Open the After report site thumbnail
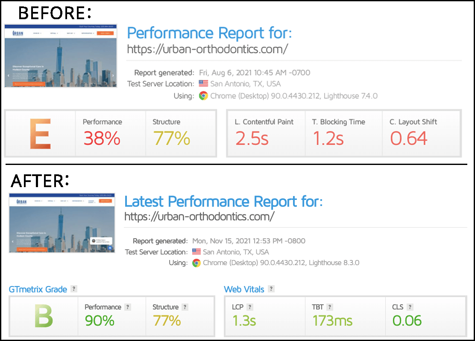The width and height of the screenshot is (475, 341). (62, 223)
